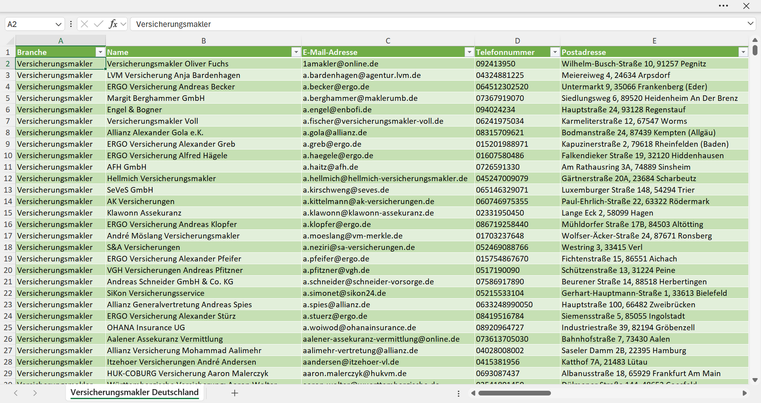The image size is (761, 403).
Task: Select row 5 header
Action: (8, 98)
